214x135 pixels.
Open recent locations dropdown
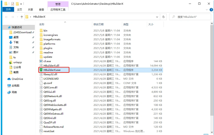pos(18,17)
